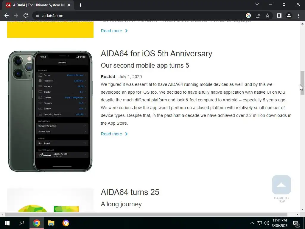Click the yellow banner image
This screenshot has width=305, height=229.
[50, 30]
